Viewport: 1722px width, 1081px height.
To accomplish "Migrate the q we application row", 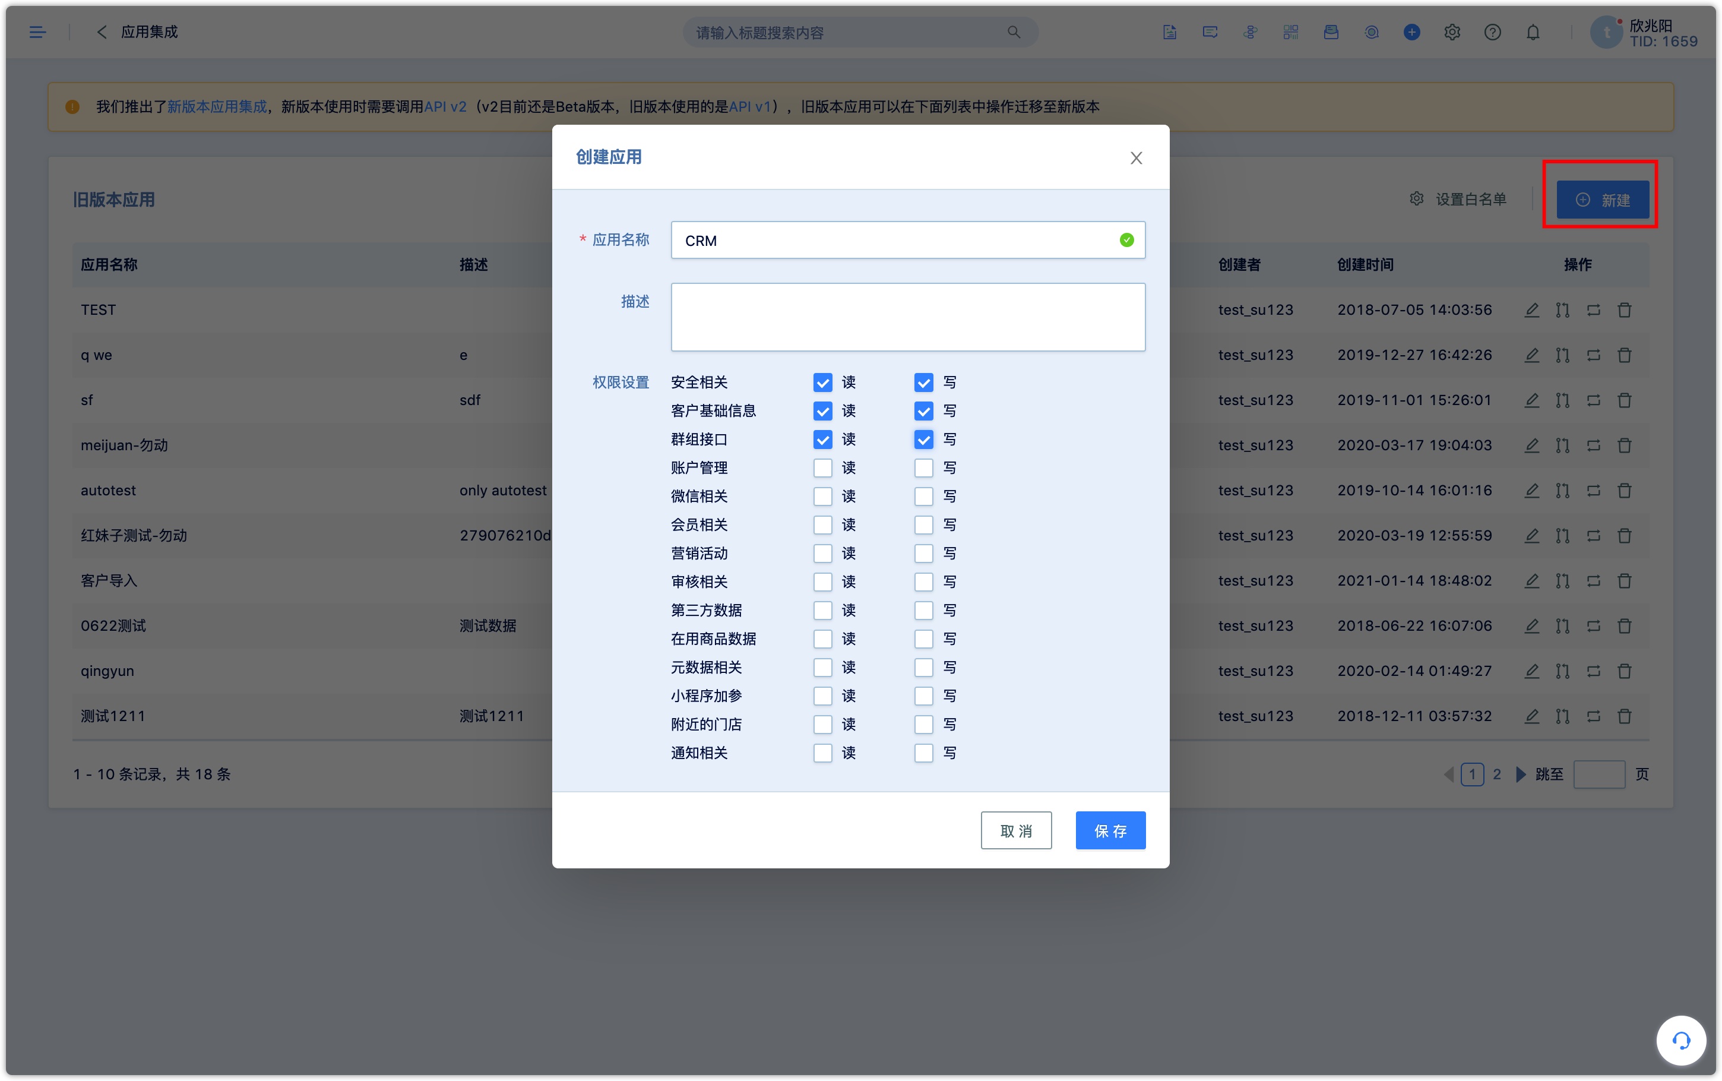I will [x=1593, y=355].
